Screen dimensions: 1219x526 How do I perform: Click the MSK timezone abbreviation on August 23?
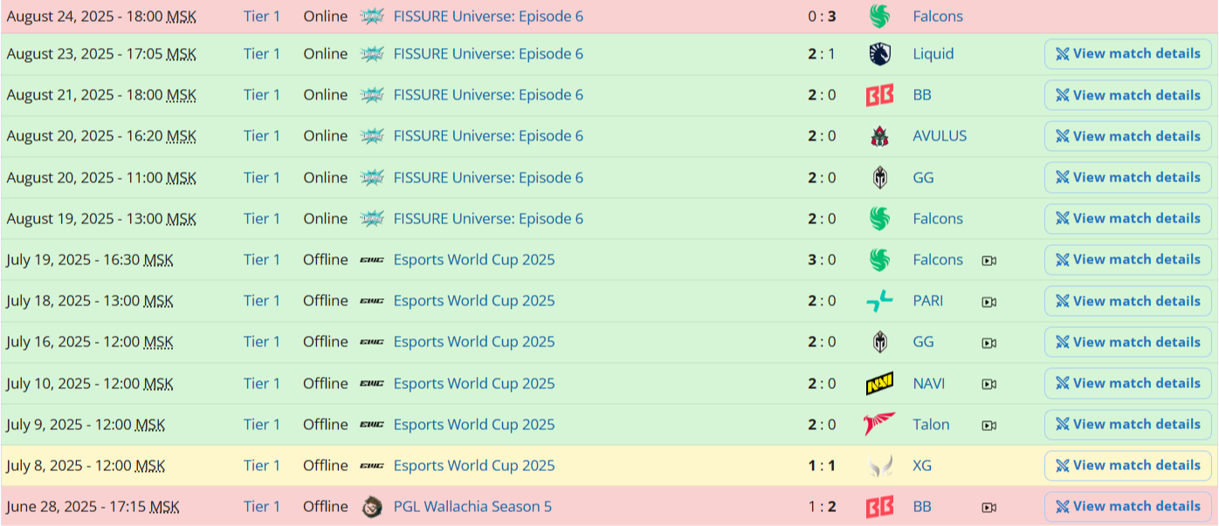pyautogui.click(x=182, y=54)
